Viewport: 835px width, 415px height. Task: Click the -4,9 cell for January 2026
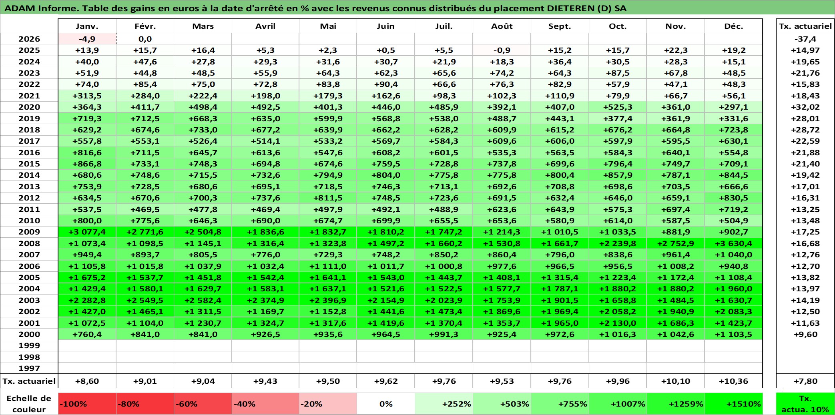87,39
